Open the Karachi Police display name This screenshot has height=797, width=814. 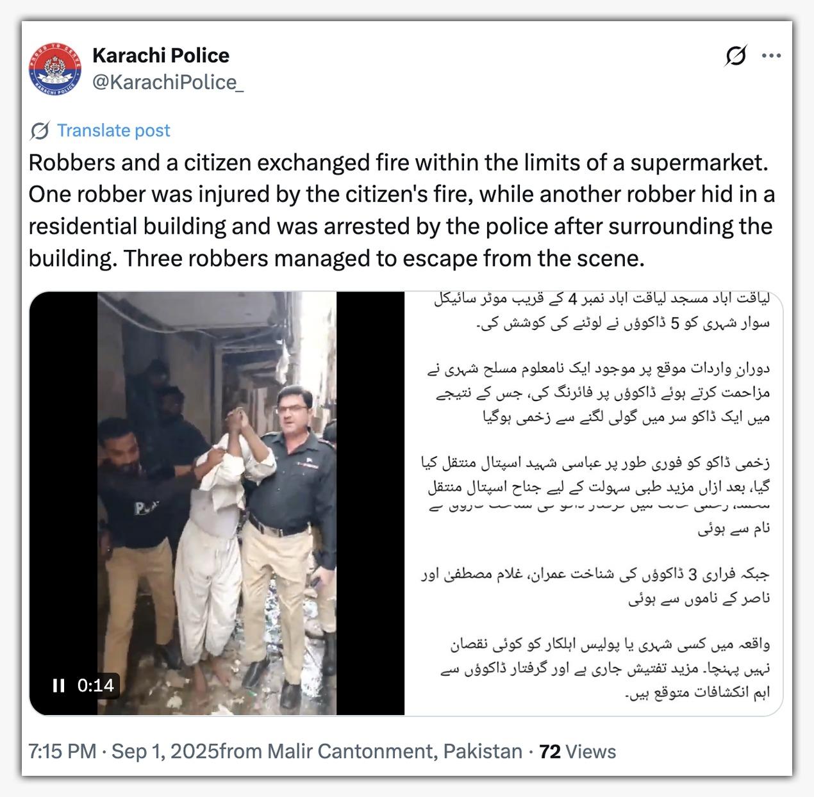(x=161, y=56)
